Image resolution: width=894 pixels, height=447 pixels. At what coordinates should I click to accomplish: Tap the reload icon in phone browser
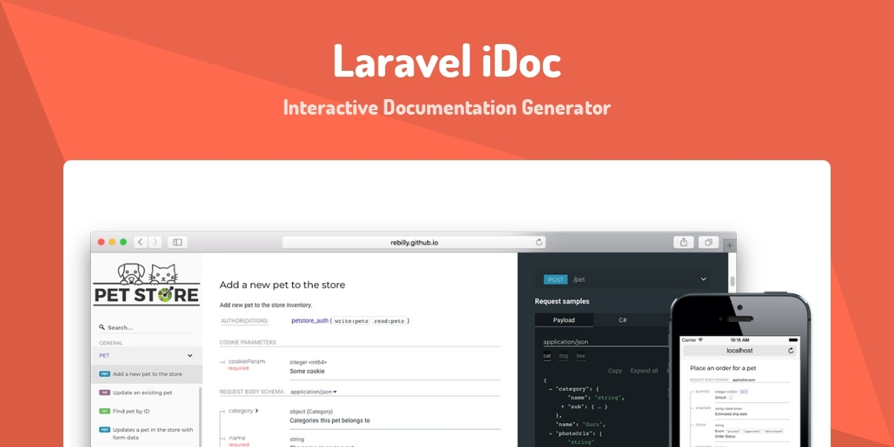790,350
